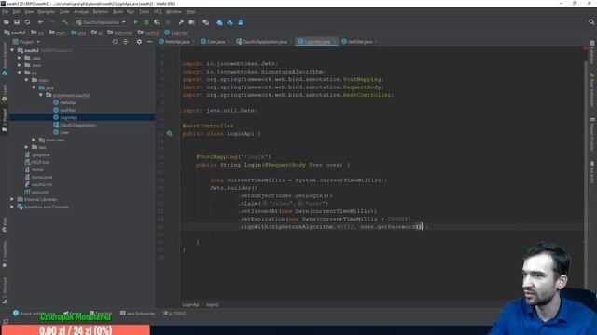
Task: Select Oauth2Application class in project tree
Action: coord(77,125)
